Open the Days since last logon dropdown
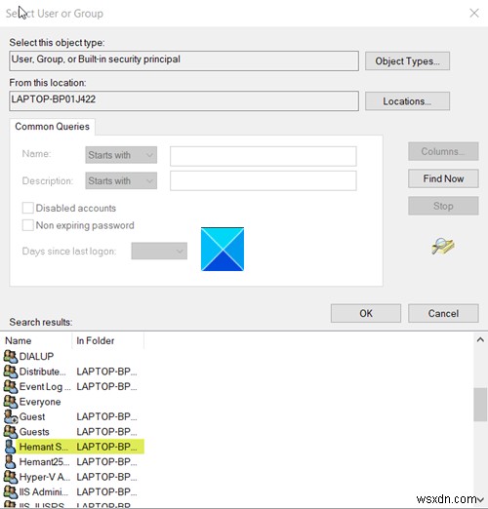 coord(159,251)
